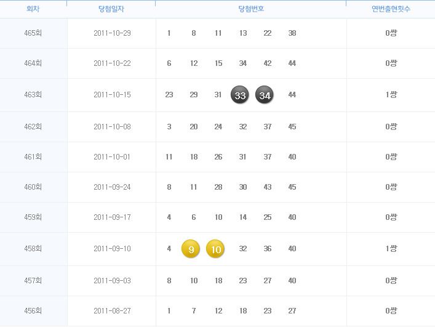
Task: Click number 38 in the 465회 row
Action: 292,33
